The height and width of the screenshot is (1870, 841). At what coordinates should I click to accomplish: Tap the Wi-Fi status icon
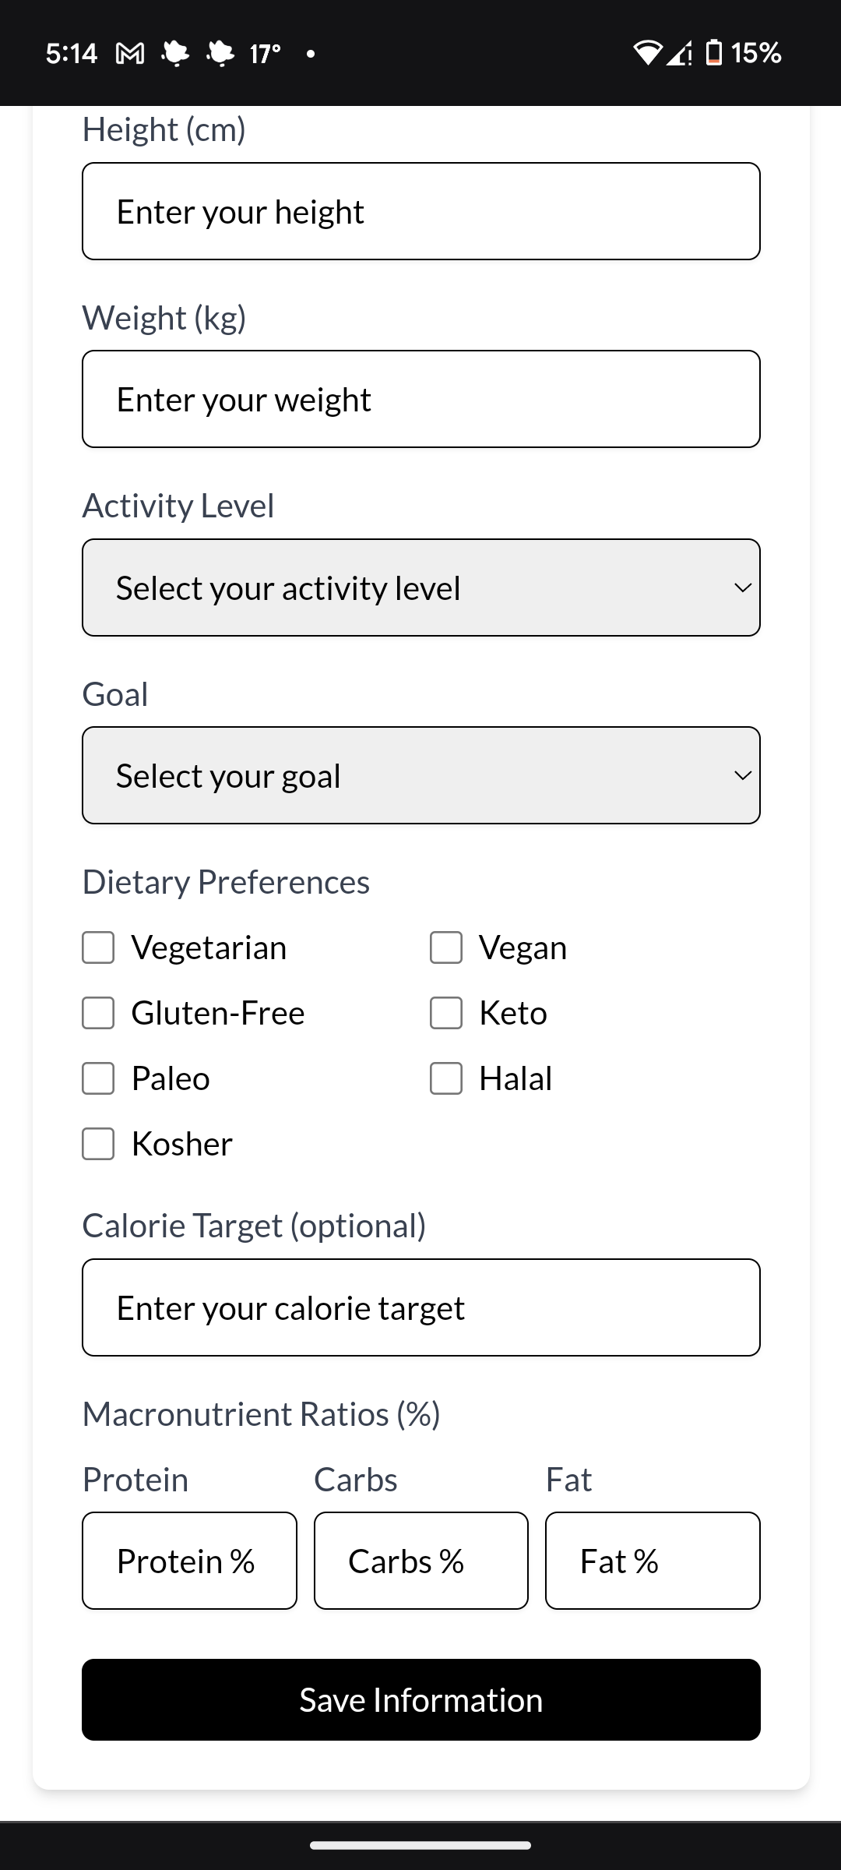point(647,53)
